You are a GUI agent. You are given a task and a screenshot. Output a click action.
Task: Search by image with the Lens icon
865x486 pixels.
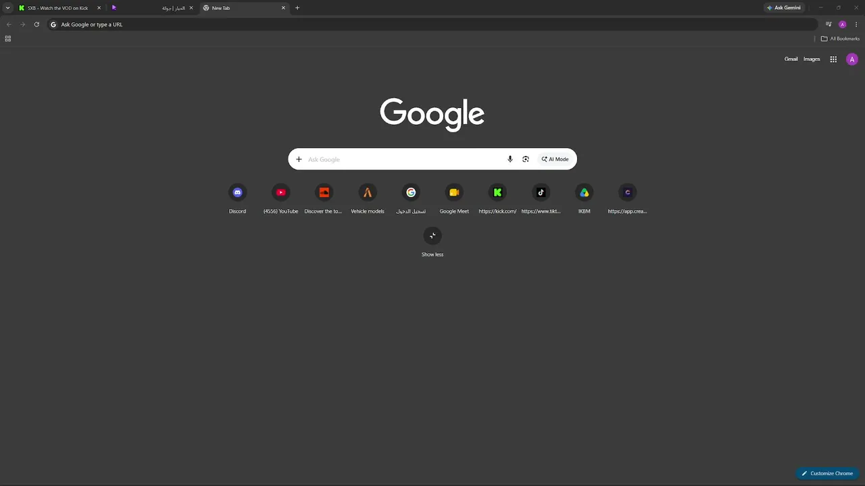(526, 159)
